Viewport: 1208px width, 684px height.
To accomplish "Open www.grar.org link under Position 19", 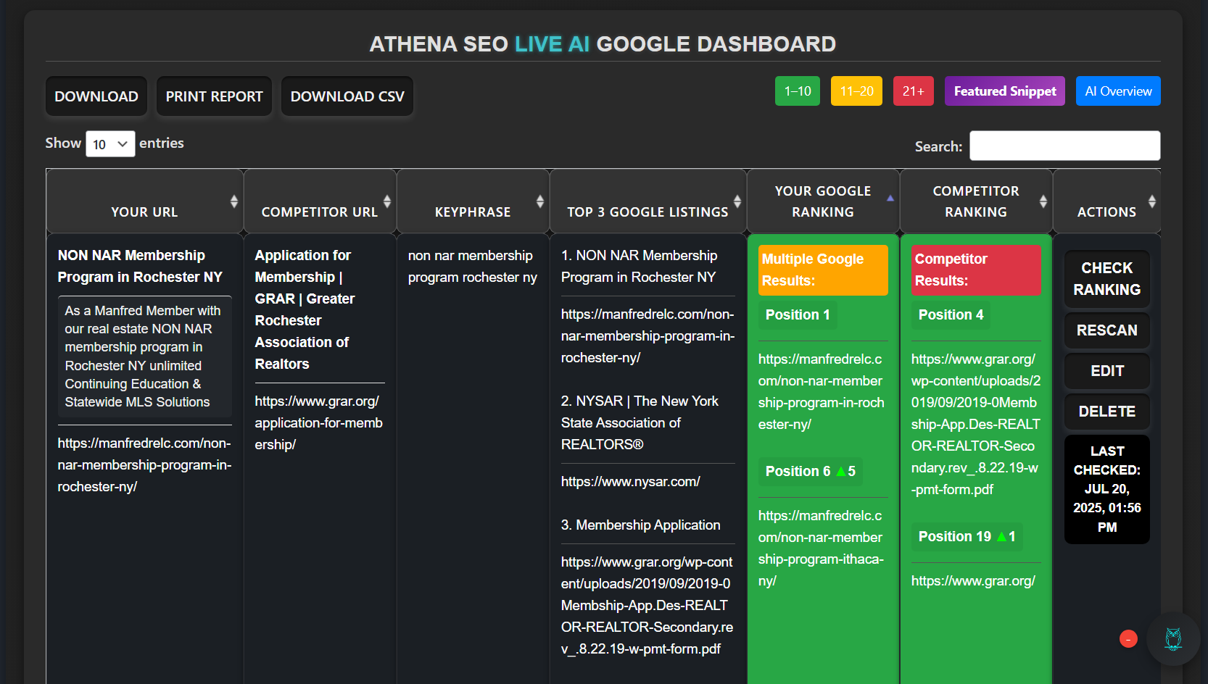I will click(x=973, y=581).
